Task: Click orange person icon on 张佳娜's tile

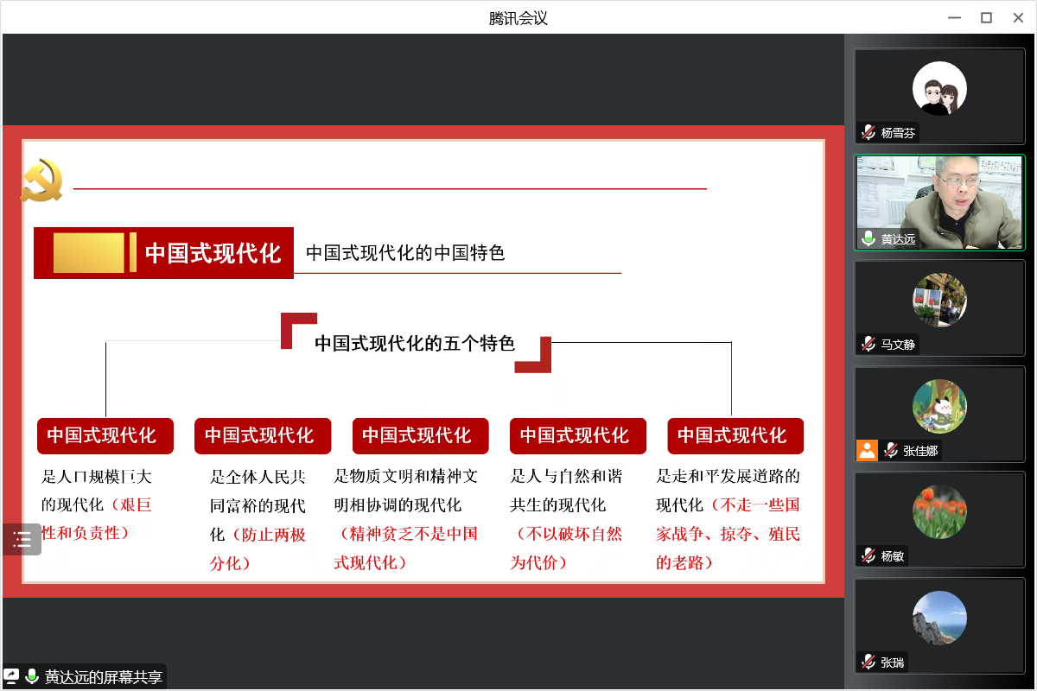Action: click(x=867, y=450)
